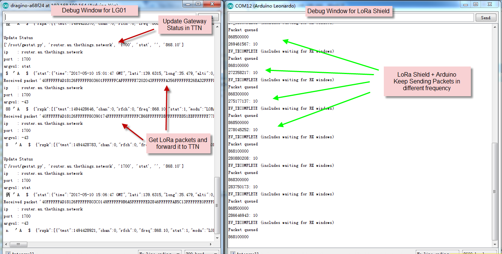The image size is (502, 254).
Task: Click the log line '283750173: 10'
Action: click(x=243, y=187)
